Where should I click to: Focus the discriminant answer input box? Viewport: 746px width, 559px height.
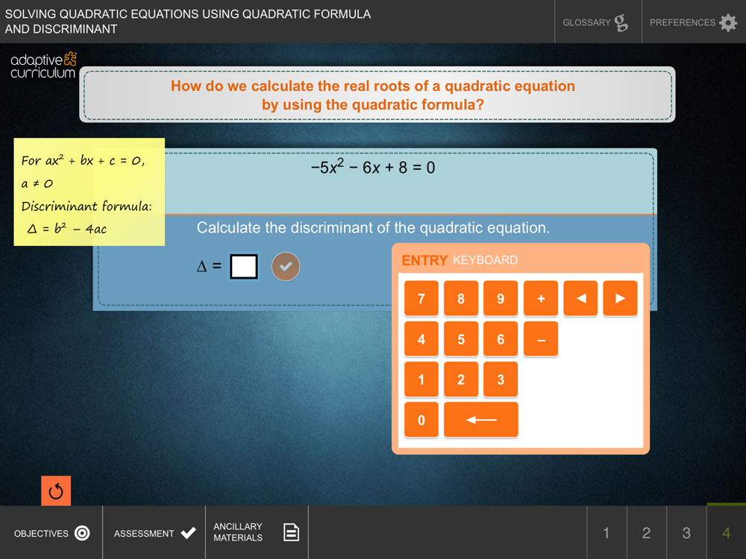click(244, 266)
